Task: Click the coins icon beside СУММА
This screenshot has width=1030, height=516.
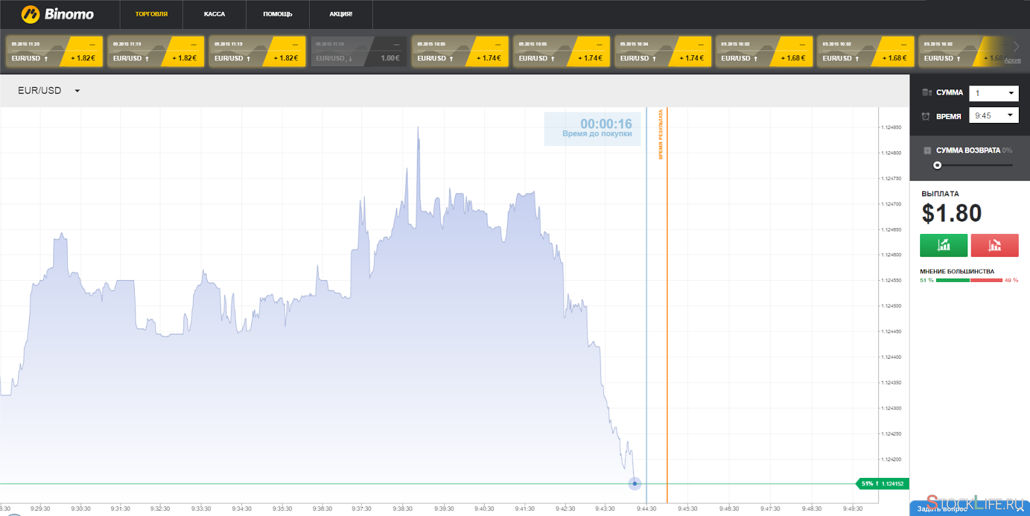Action: [x=927, y=93]
